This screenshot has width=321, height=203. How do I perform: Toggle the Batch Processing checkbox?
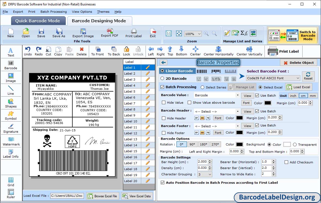(x=162, y=87)
